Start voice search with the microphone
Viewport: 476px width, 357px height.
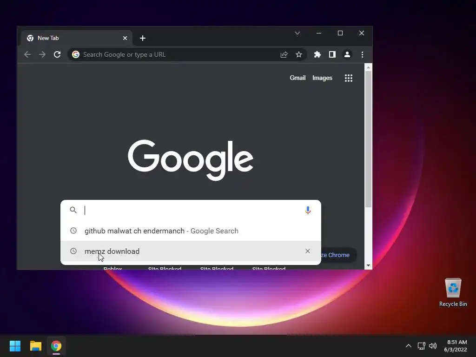[308, 210]
